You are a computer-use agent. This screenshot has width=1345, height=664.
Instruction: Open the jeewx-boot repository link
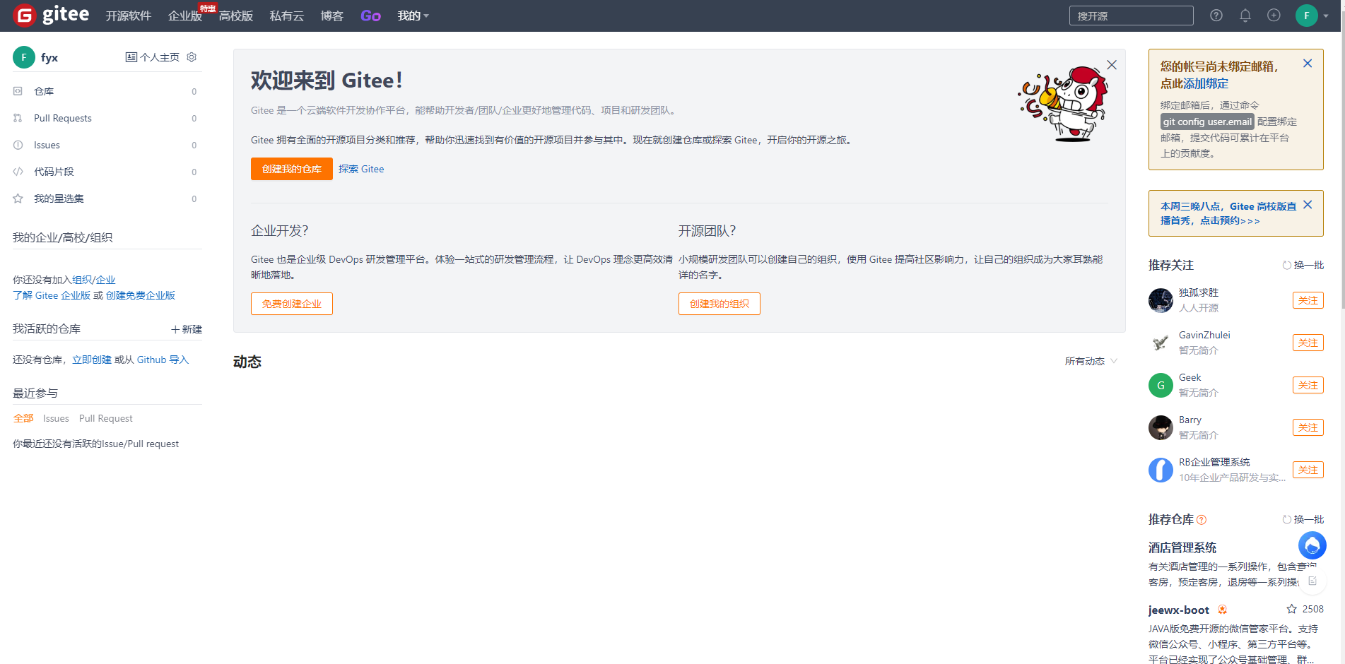[1179, 610]
